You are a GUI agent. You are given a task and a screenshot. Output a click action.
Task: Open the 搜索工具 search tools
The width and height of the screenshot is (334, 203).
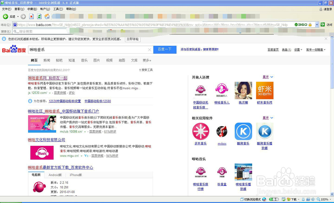[146, 70]
